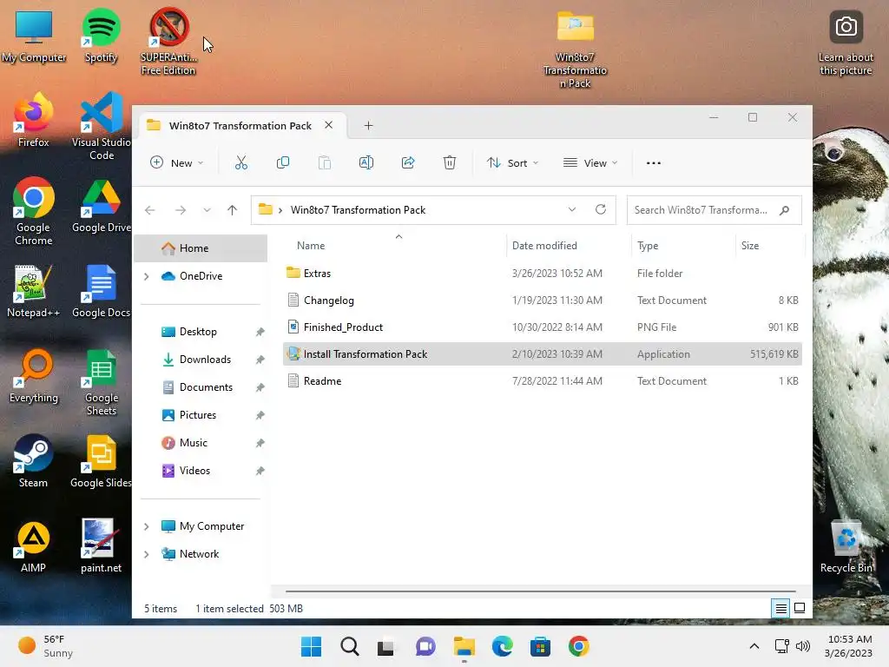
Task: Open recent locations dropdown chevron
Action: [x=207, y=210]
